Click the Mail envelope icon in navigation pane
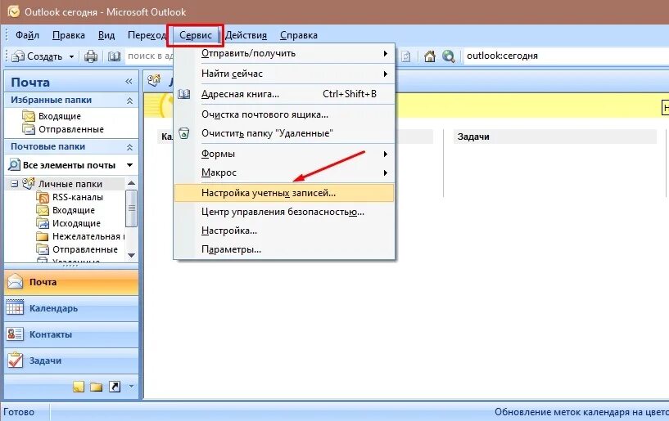Viewport: 669px width, 421px height. click(15, 282)
